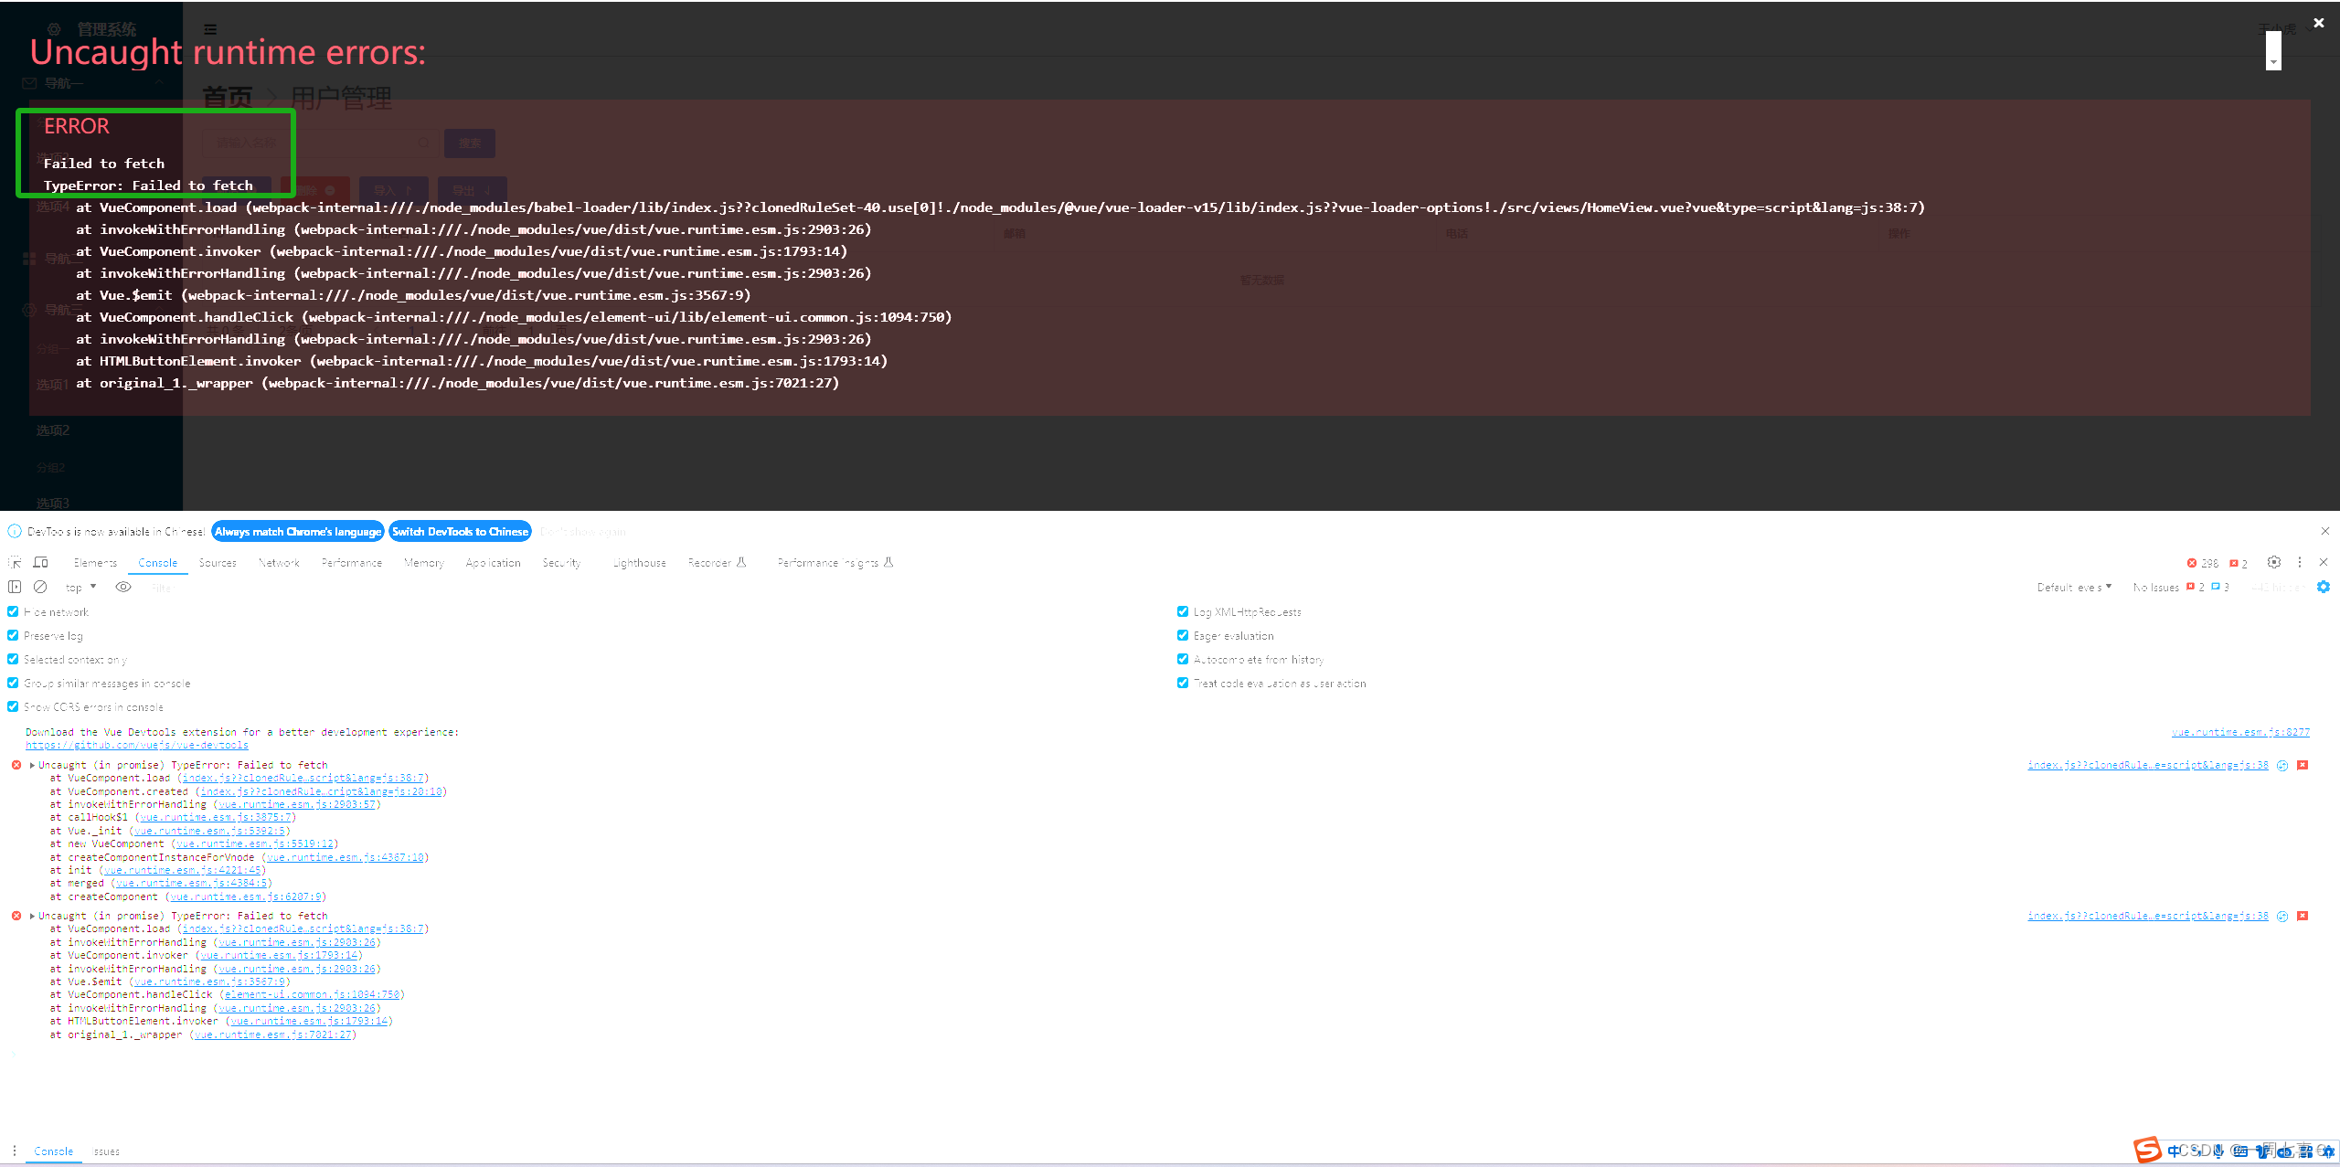Viewport: 2340px width, 1167px height.
Task: Open the vue-devtools GitHub link
Action: point(137,745)
